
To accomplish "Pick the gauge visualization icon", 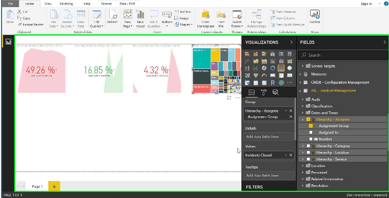I will 264,76.
